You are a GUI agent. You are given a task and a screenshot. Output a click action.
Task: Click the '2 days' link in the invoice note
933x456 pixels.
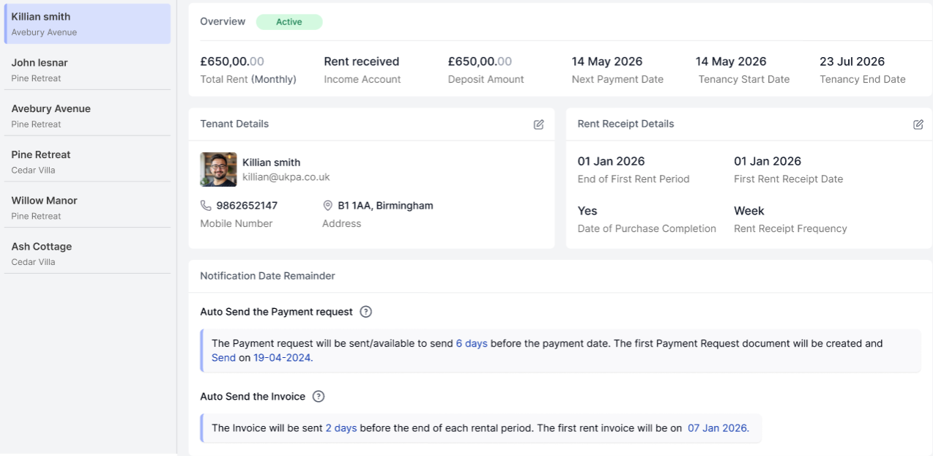pos(341,428)
